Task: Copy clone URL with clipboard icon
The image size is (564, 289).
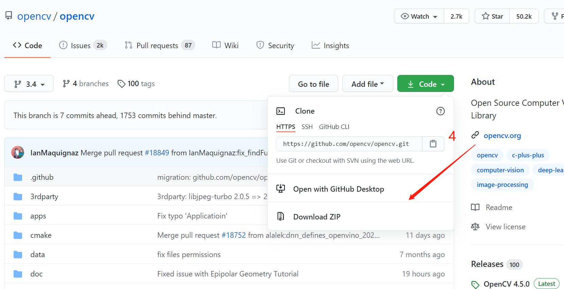Action: tap(433, 144)
